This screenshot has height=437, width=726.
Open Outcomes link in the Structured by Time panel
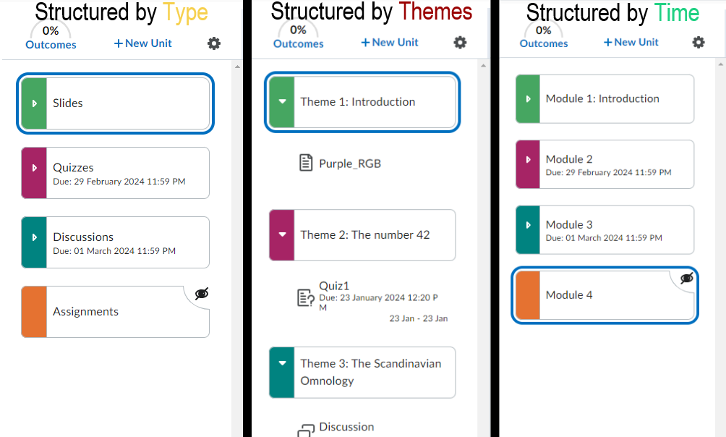click(544, 43)
